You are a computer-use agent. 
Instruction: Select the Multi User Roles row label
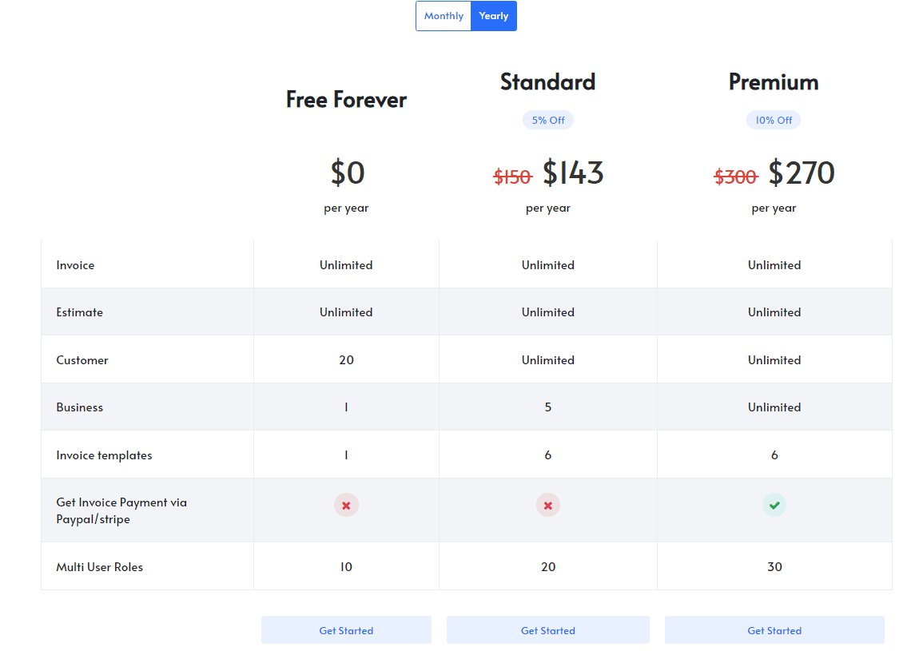tap(99, 566)
